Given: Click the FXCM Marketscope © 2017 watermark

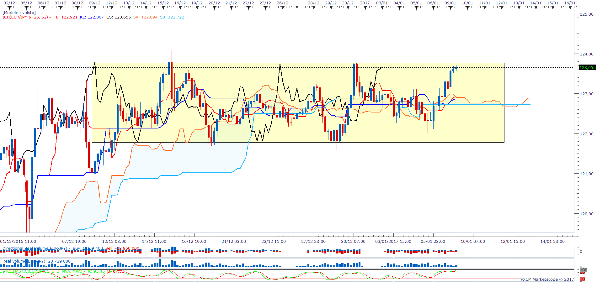Looking at the screenshot, I should (x=547, y=279).
